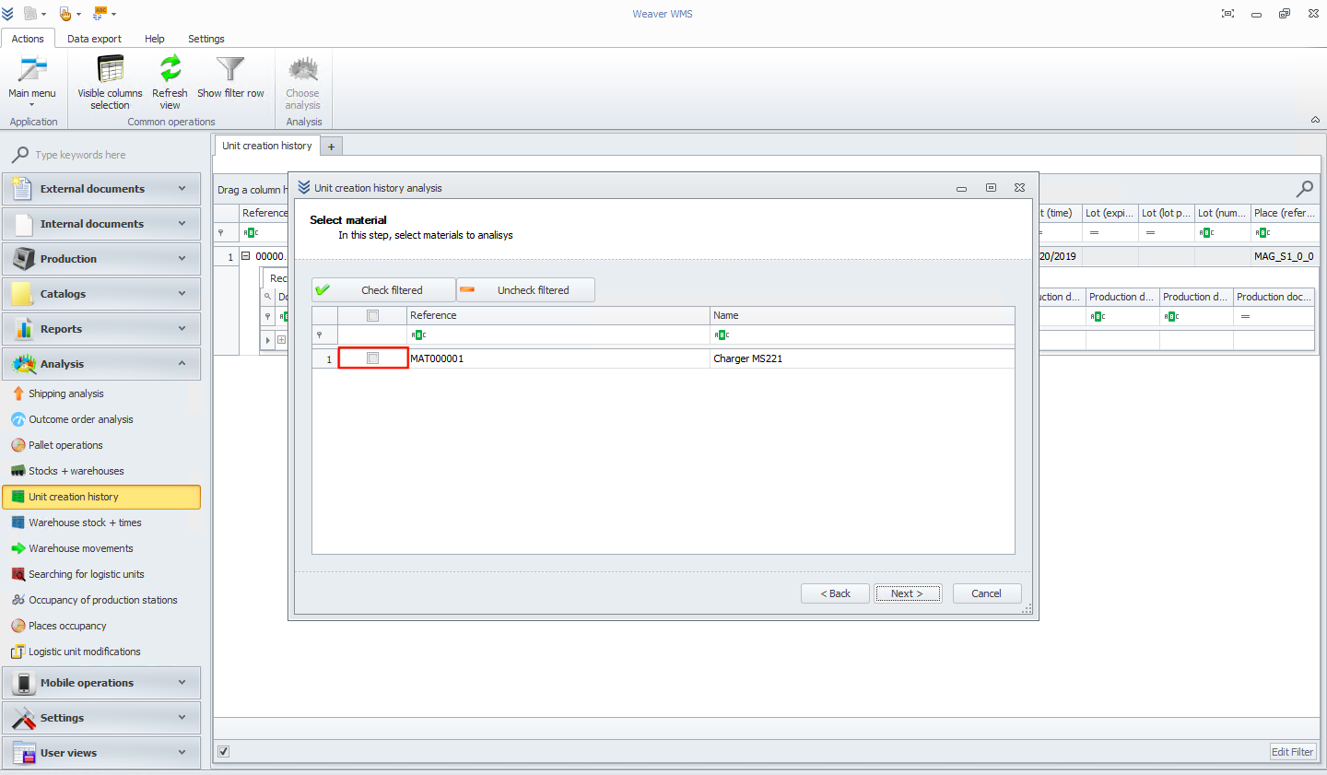Viewport: 1327px width, 775px height.
Task: Open Shipping analysis in sidebar
Action: [66, 393]
